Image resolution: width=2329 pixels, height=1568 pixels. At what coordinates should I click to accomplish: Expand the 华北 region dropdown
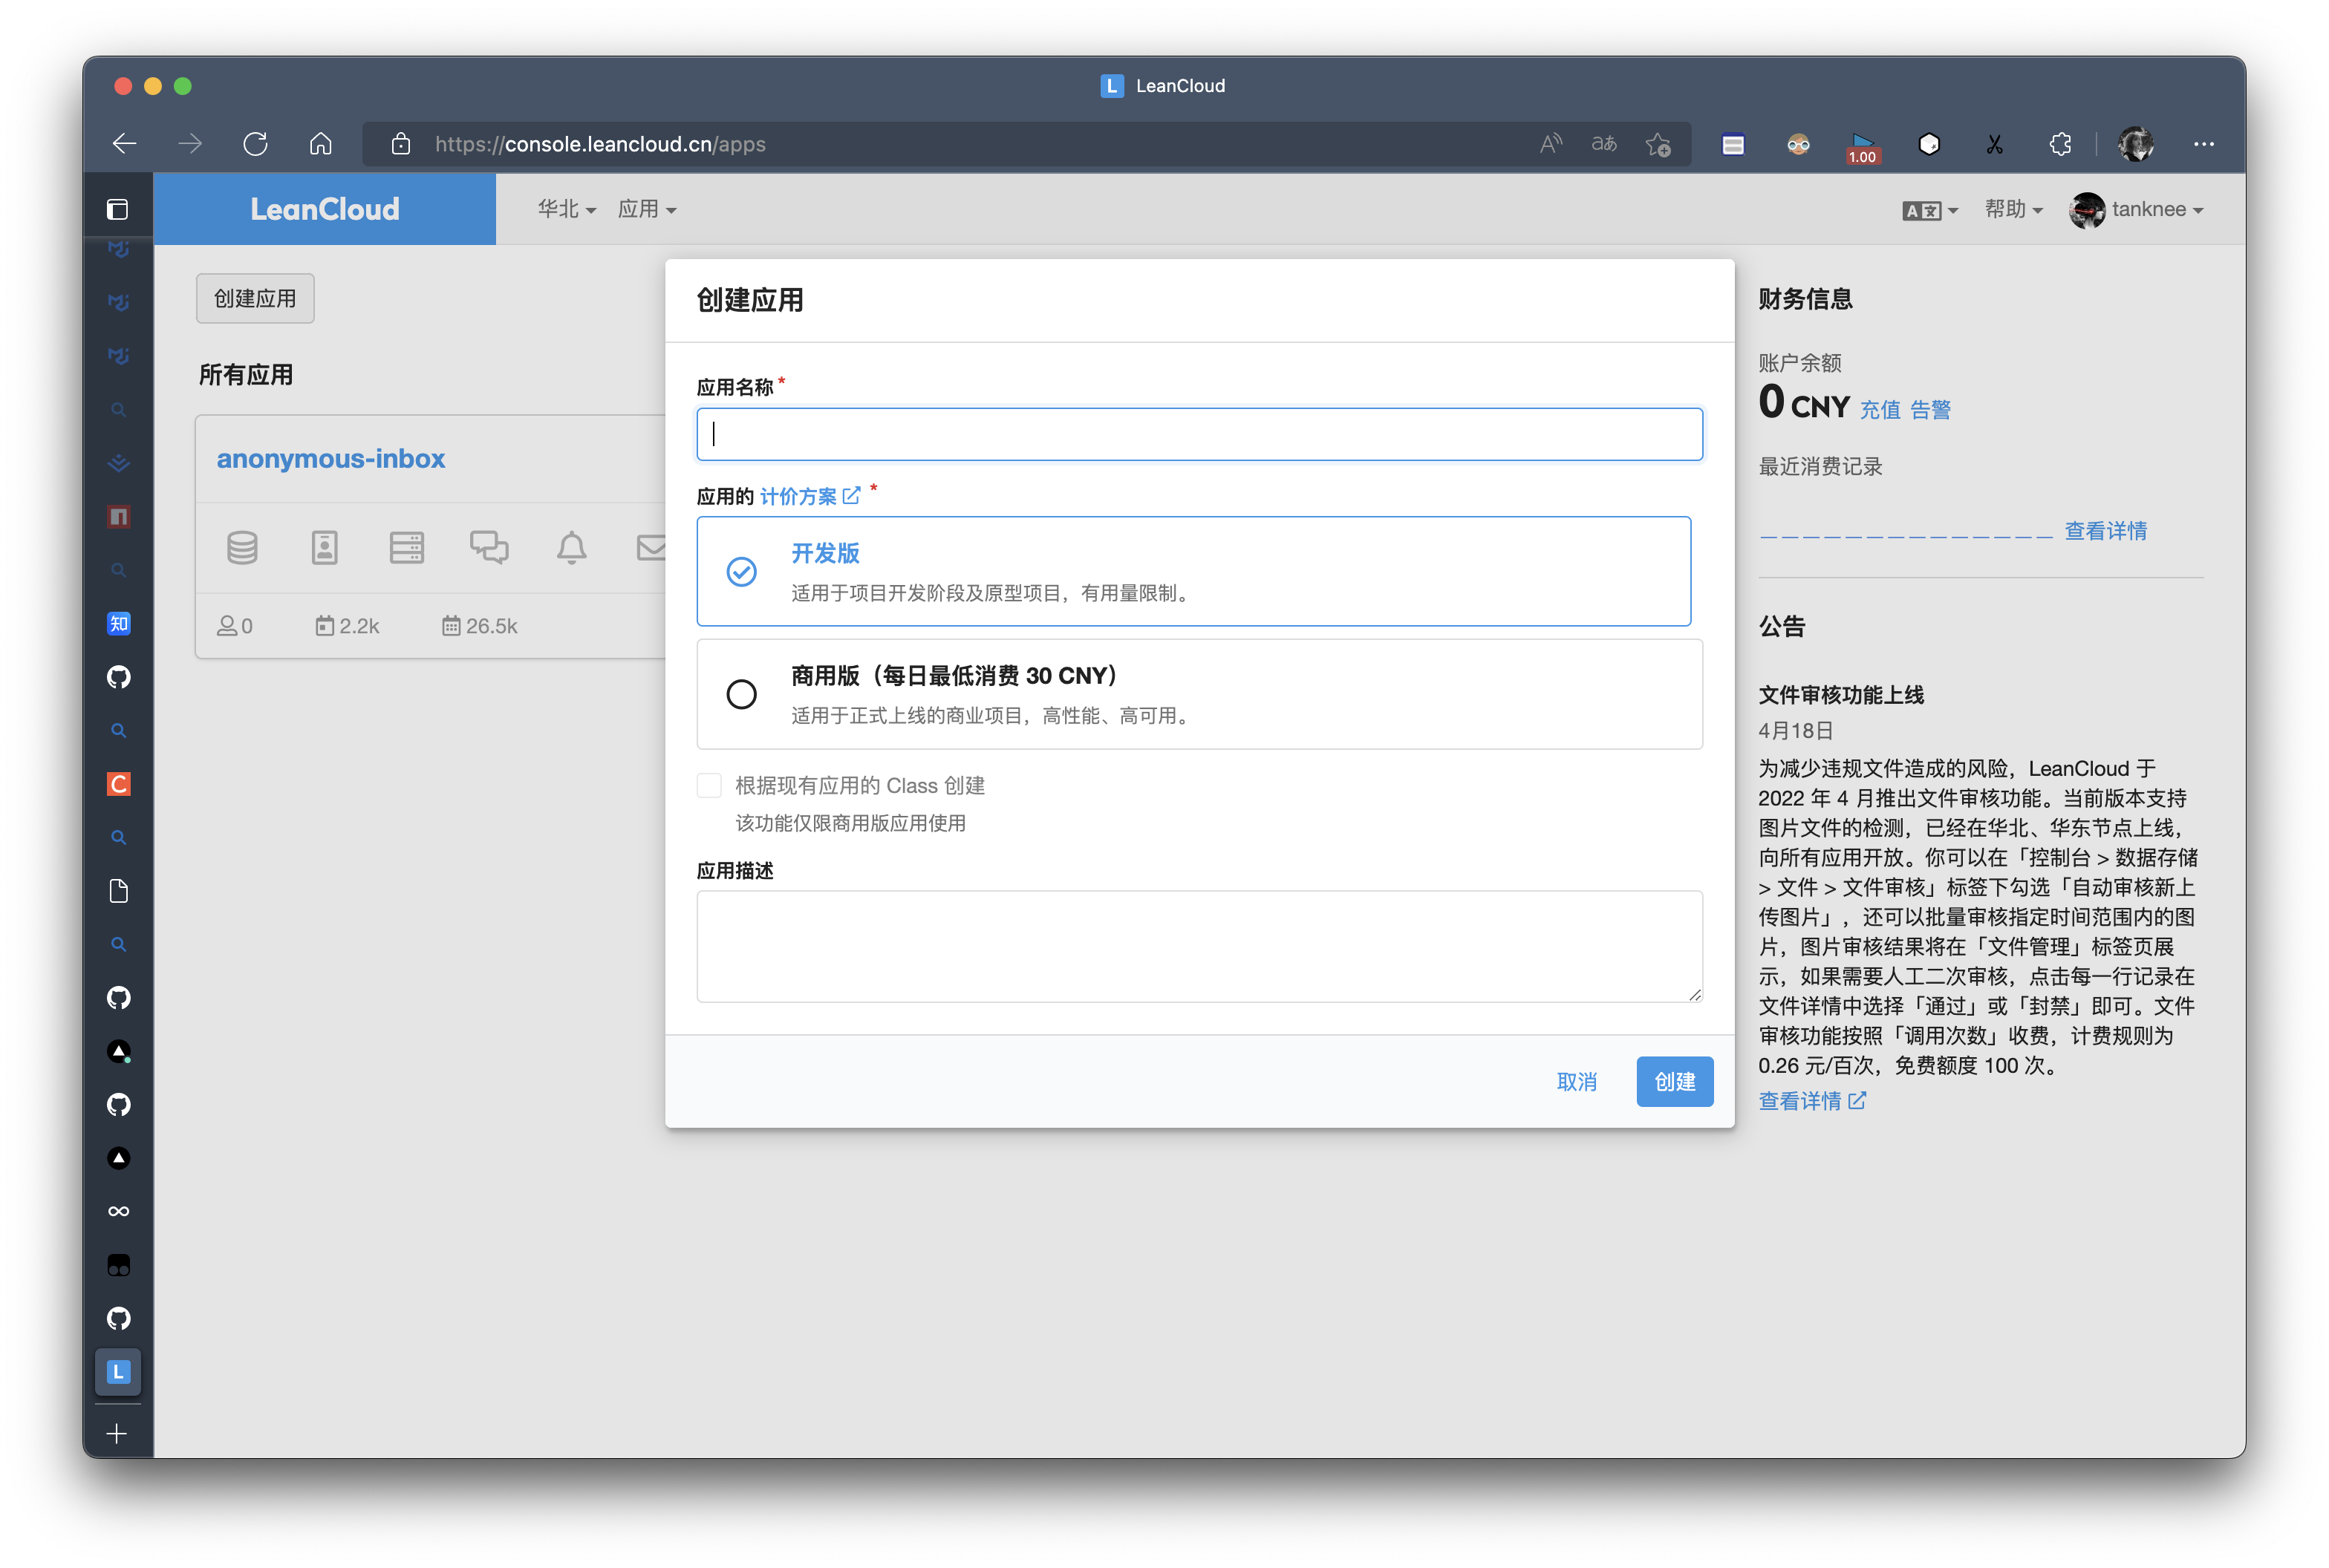pyautogui.click(x=566, y=209)
